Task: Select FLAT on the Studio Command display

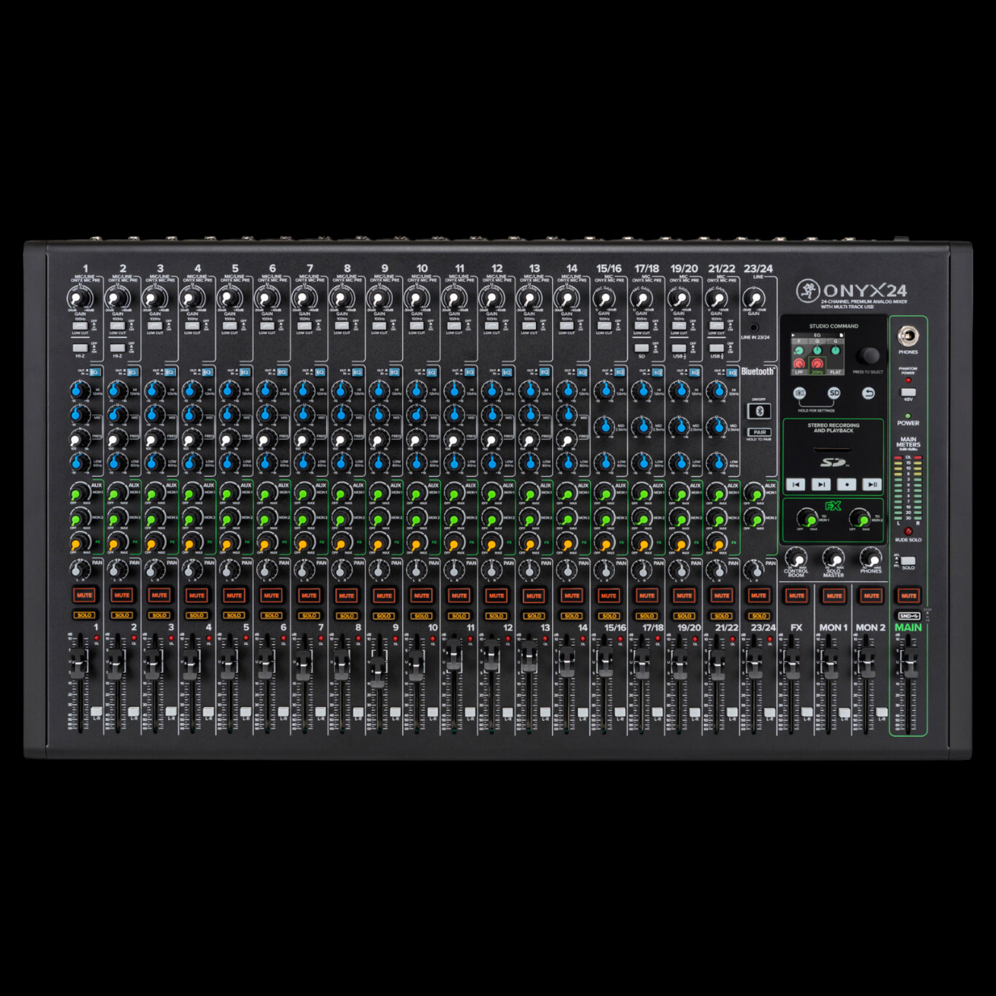Action: [836, 371]
